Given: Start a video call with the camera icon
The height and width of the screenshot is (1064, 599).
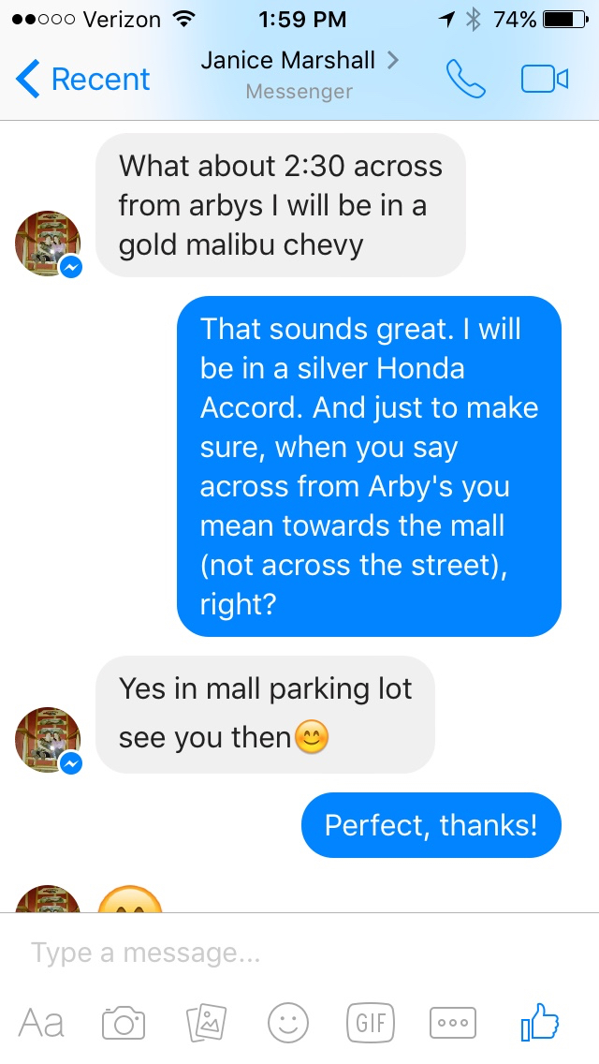Looking at the screenshot, I should 544,79.
